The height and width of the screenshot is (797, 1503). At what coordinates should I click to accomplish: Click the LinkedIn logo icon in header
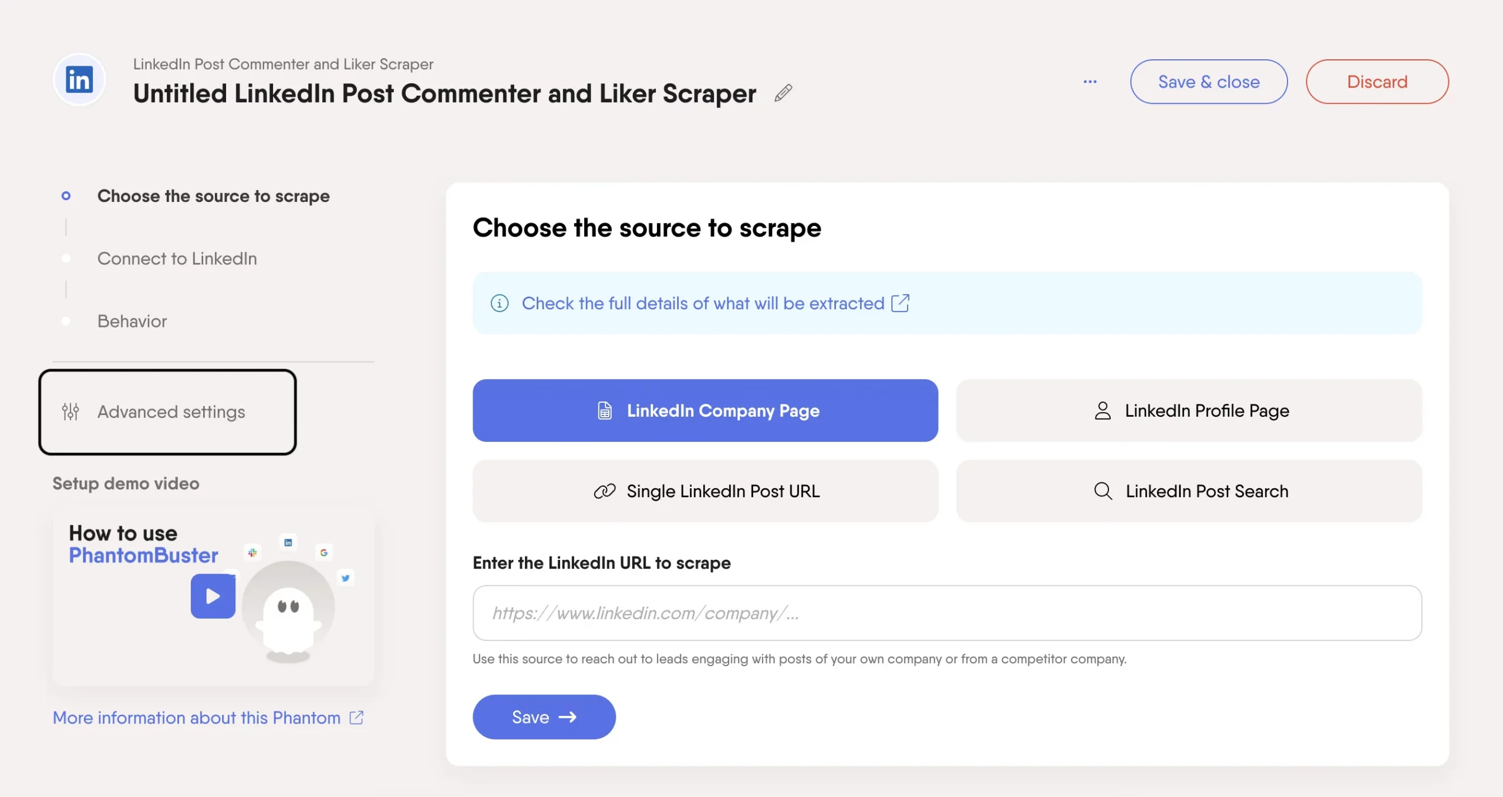79,80
